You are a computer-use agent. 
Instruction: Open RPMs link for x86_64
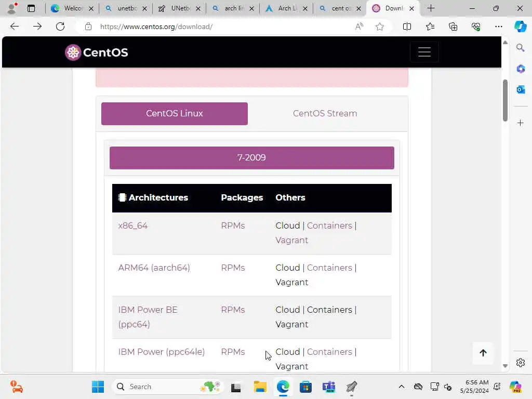[x=233, y=225]
